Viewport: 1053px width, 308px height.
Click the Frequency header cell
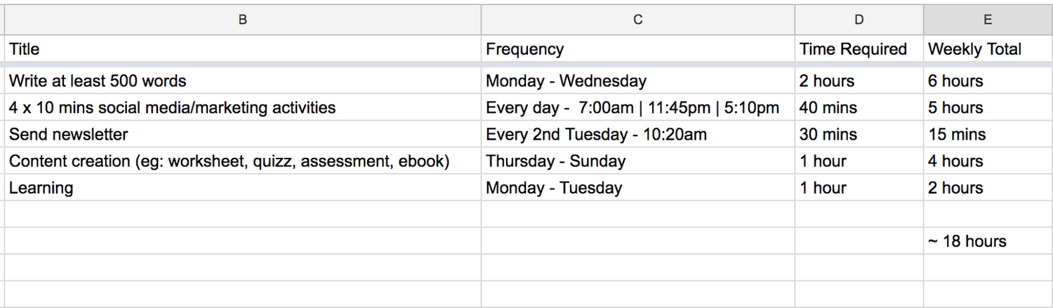(x=638, y=49)
